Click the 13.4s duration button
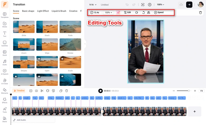This screenshot has width=206, height=125. click(x=95, y=12)
